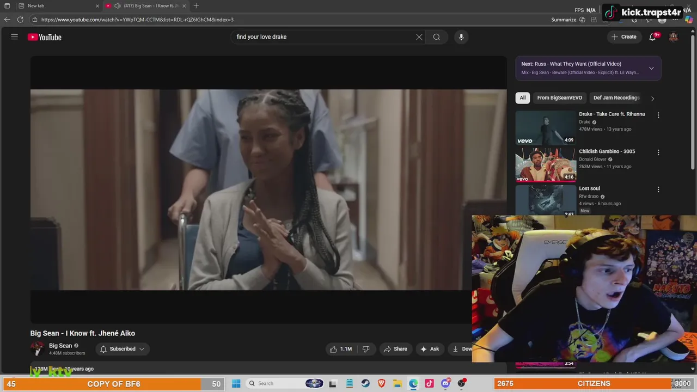Close the New tab browser tab

pyautogui.click(x=97, y=6)
